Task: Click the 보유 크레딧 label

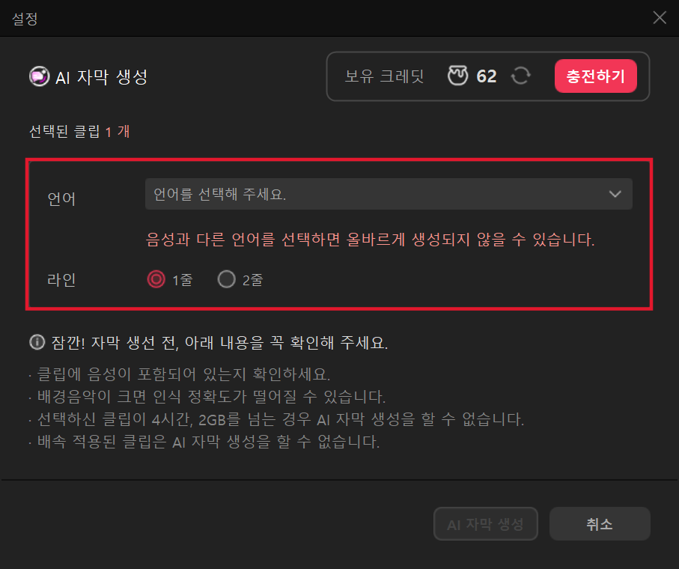Action: (384, 76)
